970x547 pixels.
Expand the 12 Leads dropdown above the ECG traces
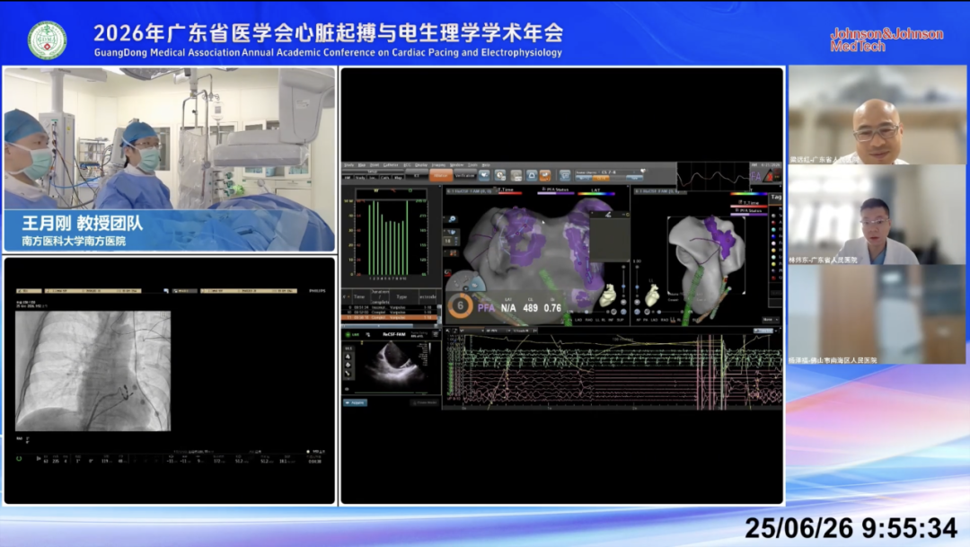(523, 331)
